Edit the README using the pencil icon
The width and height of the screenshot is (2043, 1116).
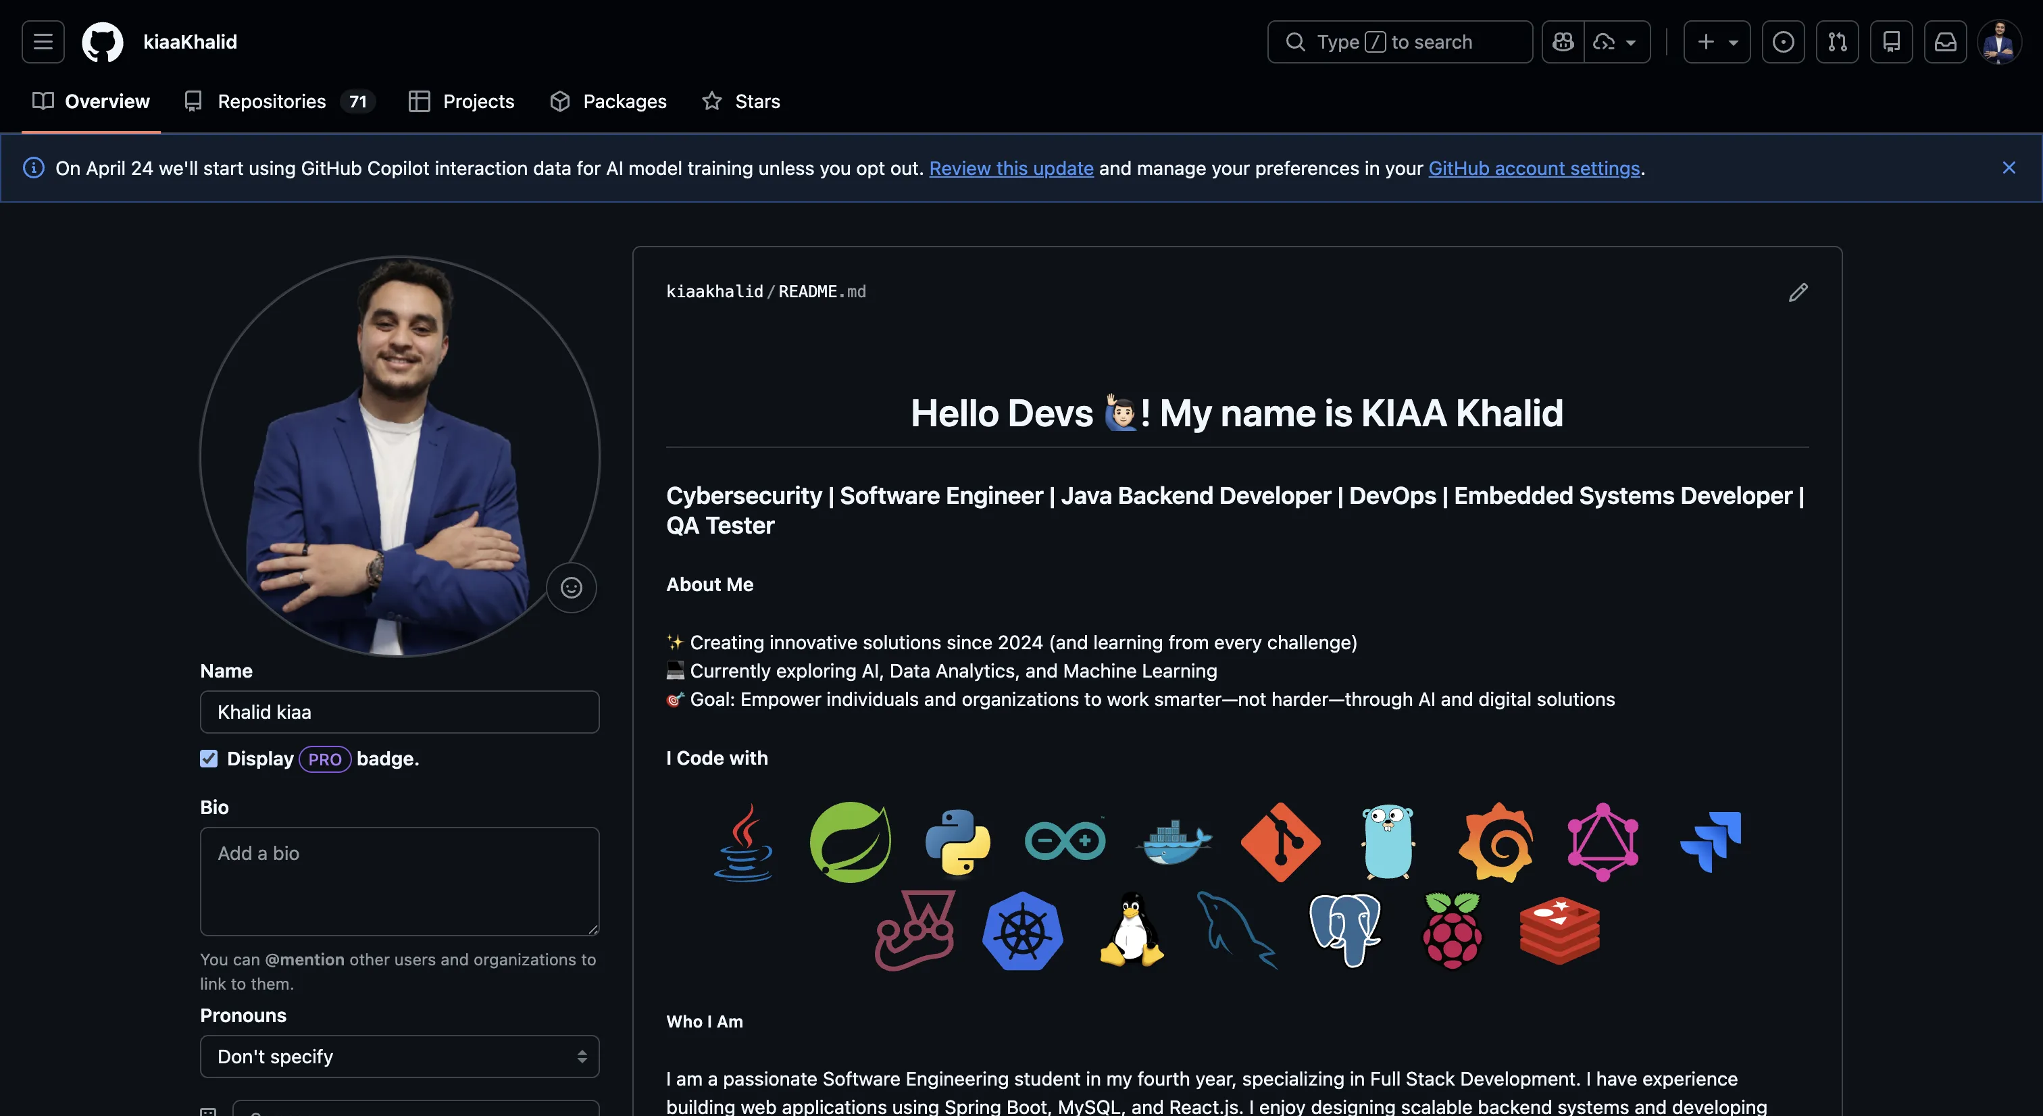(1798, 293)
